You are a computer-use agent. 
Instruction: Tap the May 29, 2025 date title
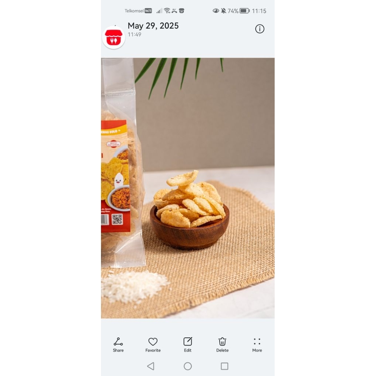(x=153, y=26)
